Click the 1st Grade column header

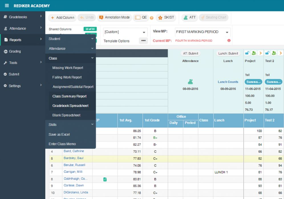point(155,121)
